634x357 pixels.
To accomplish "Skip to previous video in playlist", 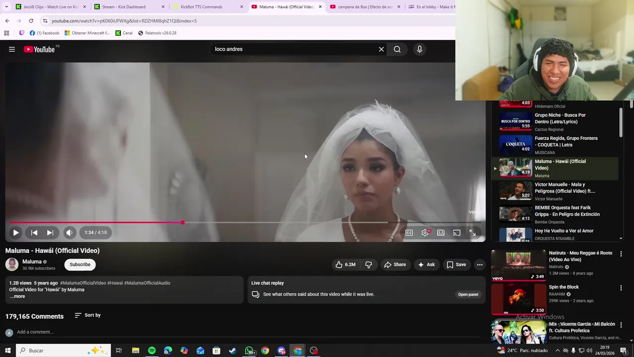I will click(34, 233).
